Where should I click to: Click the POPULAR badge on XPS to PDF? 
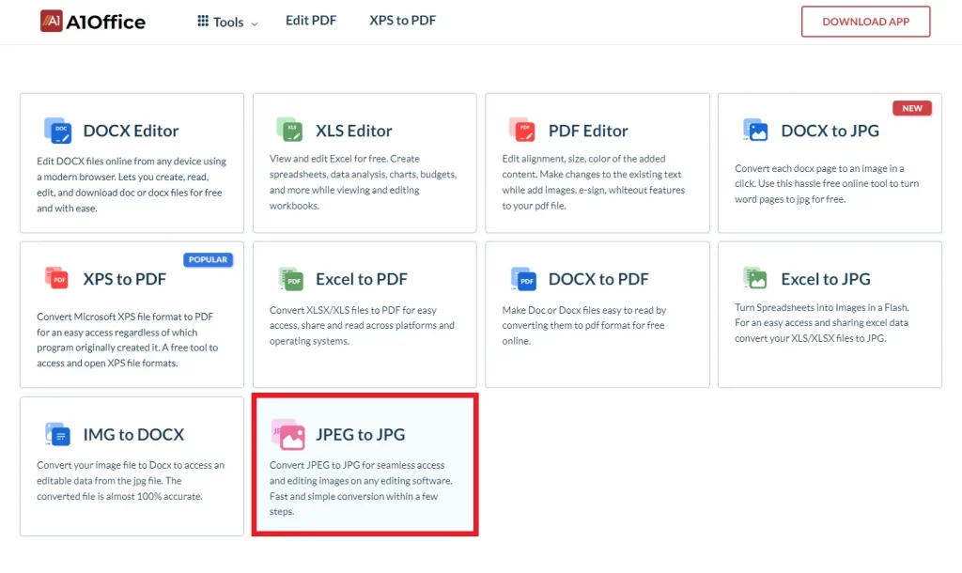[208, 259]
